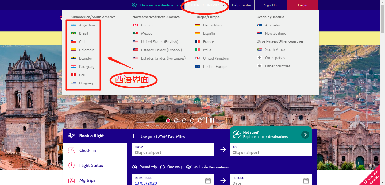The image size is (385, 185).
Task: Choose United Kingdom from the country list
Action: click(216, 58)
